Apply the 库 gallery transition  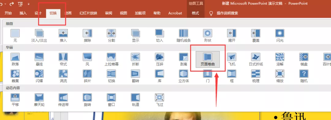click(160, 76)
